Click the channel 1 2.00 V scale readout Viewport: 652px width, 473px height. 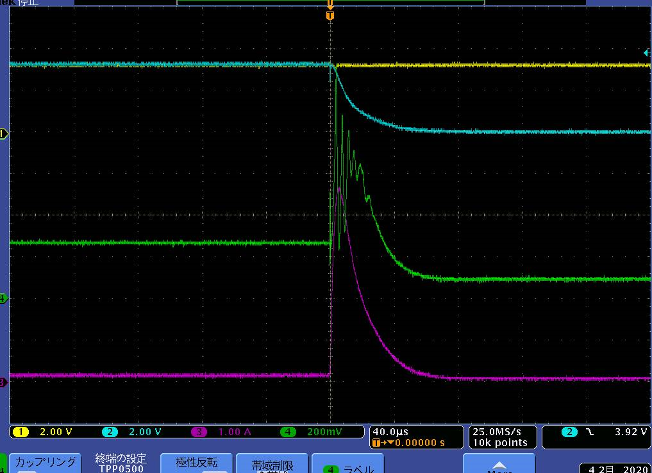pyautogui.click(x=56, y=432)
